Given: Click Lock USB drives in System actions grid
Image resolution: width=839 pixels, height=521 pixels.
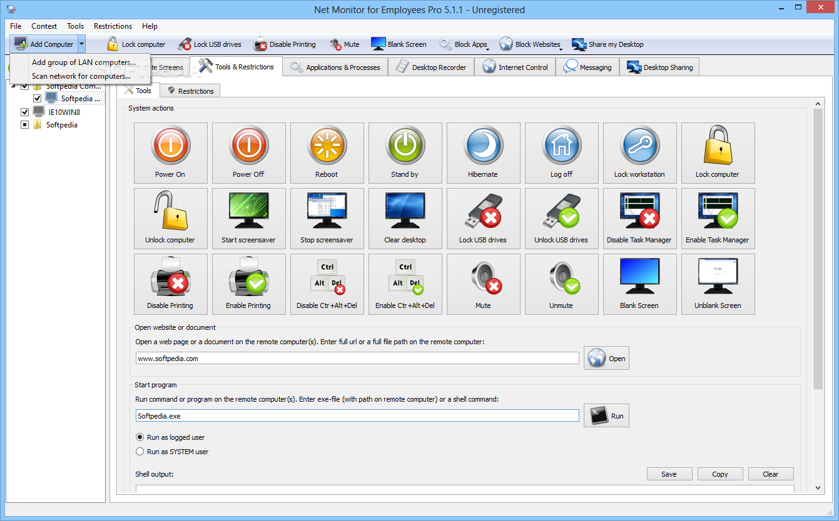Looking at the screenshot, I should point(483,218).
